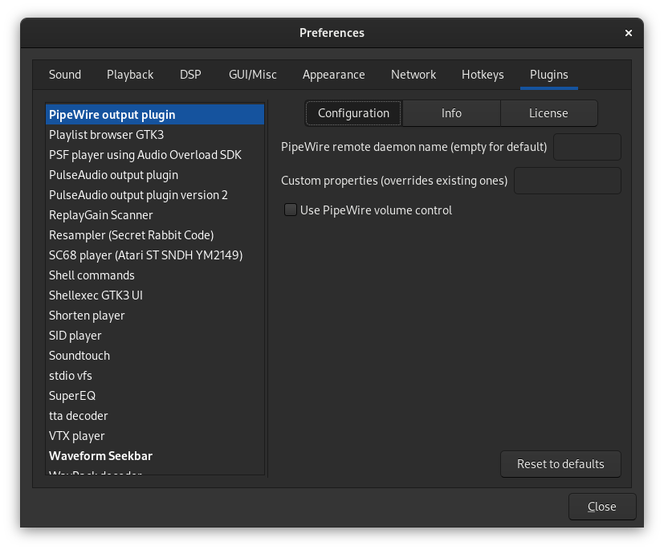
Task: Click the PipeWire remote daemon name field
Action: click(x=587, y=147)
